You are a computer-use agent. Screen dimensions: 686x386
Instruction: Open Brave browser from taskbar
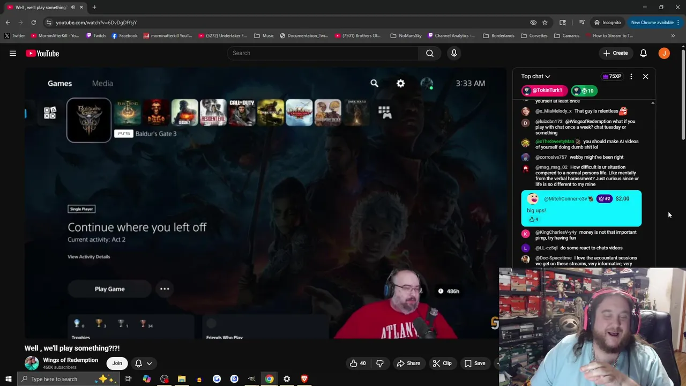coord(304,379)
